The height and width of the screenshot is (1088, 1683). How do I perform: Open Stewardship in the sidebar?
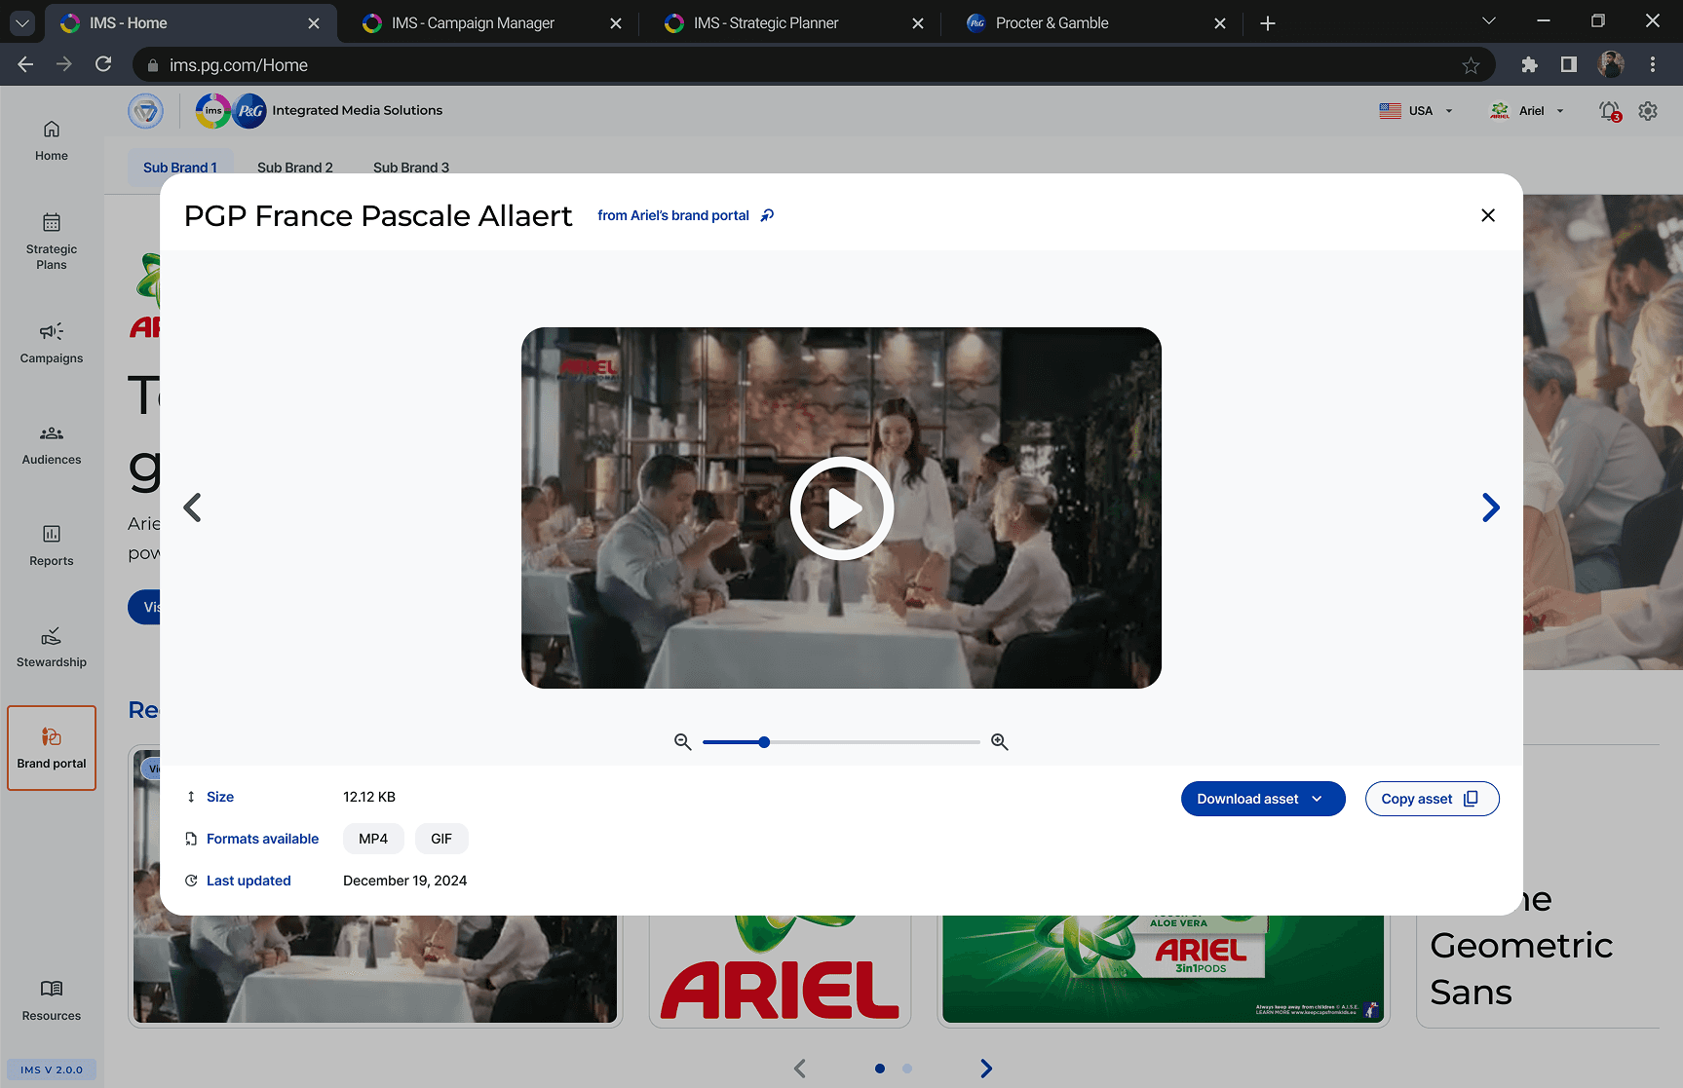tap(52, 648)
